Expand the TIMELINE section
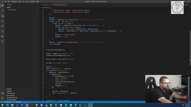 [22, 91]
